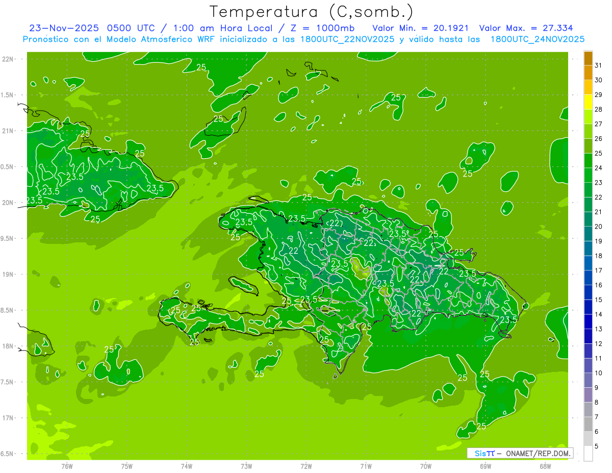The image size is (612, 473).
Task: Click the legend value '5'
Action: pos(597,446)
